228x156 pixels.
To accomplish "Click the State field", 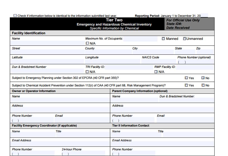I will [185, 52].
